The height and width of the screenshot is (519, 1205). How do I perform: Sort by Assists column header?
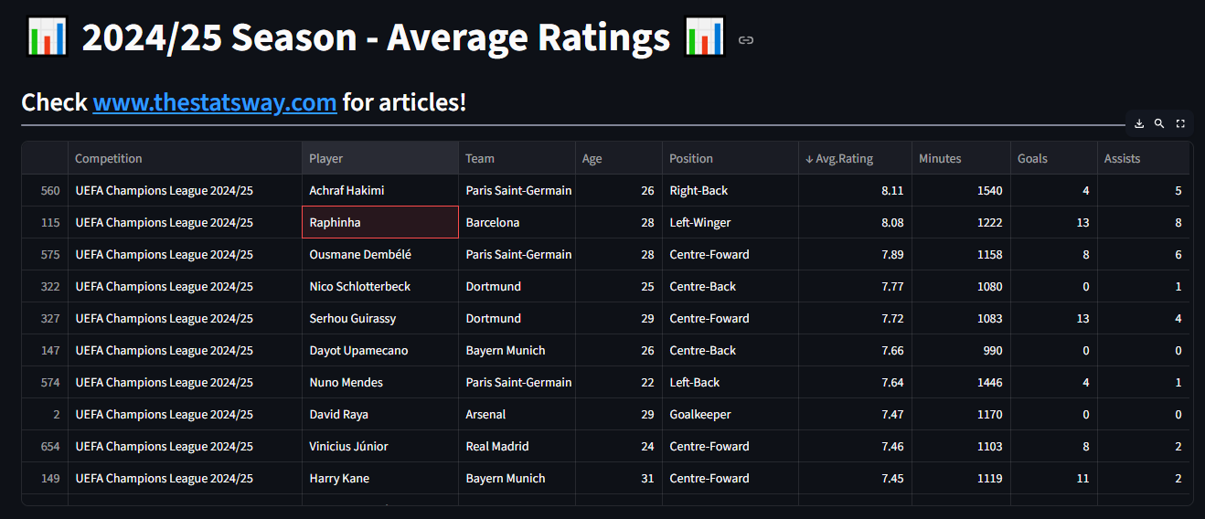1144,158
